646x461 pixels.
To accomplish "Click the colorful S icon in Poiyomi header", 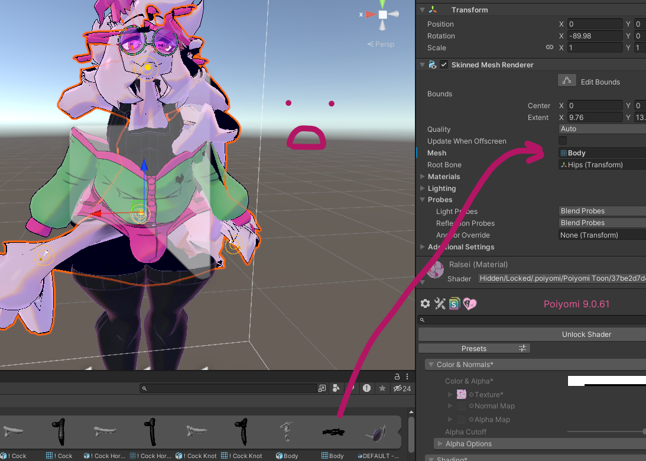I will (x=455, y=304).
